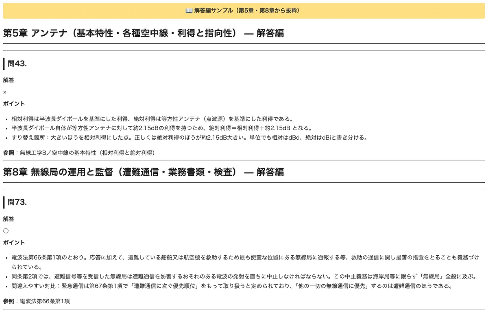
Task: Click the ポイント label under 問43
Action: [14, 104]
